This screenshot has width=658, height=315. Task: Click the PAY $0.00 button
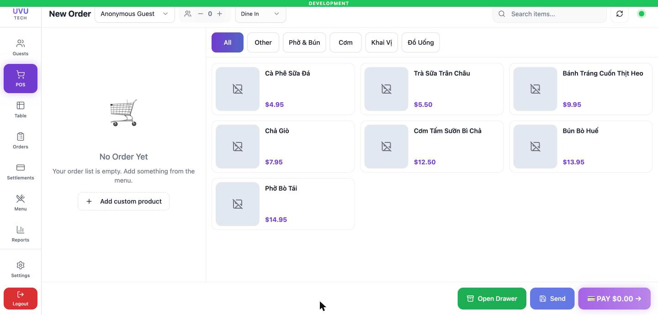point(615,299)
